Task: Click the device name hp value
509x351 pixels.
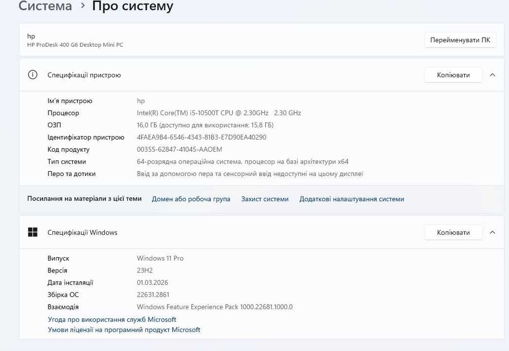Action: tap(140, 101)
